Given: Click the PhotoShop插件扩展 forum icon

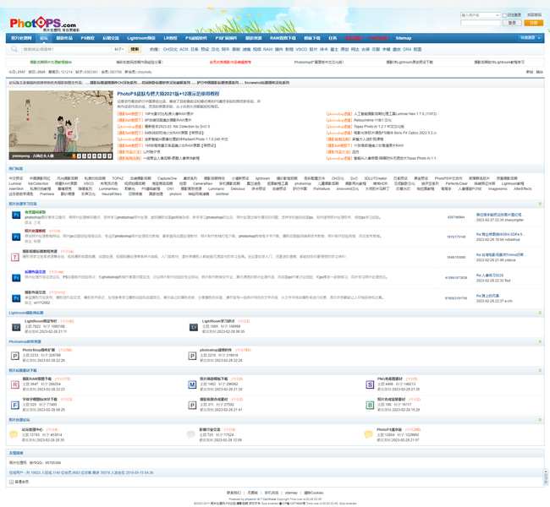Looking at the screenshot, I should (15, 356).
